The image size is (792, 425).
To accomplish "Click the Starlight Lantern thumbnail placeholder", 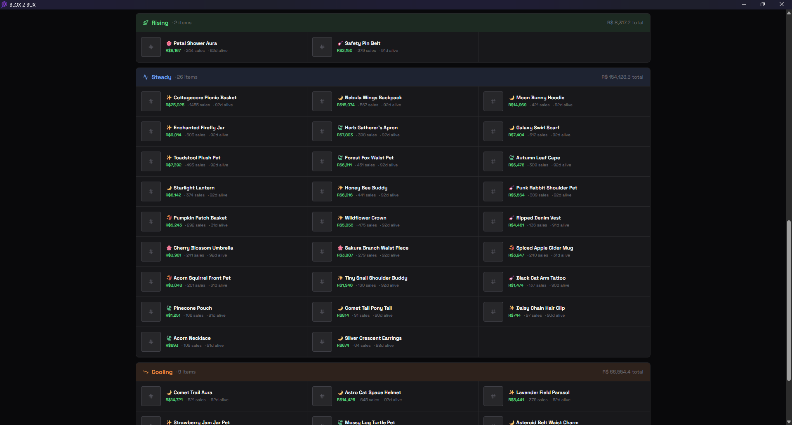I will click(151, 191).
